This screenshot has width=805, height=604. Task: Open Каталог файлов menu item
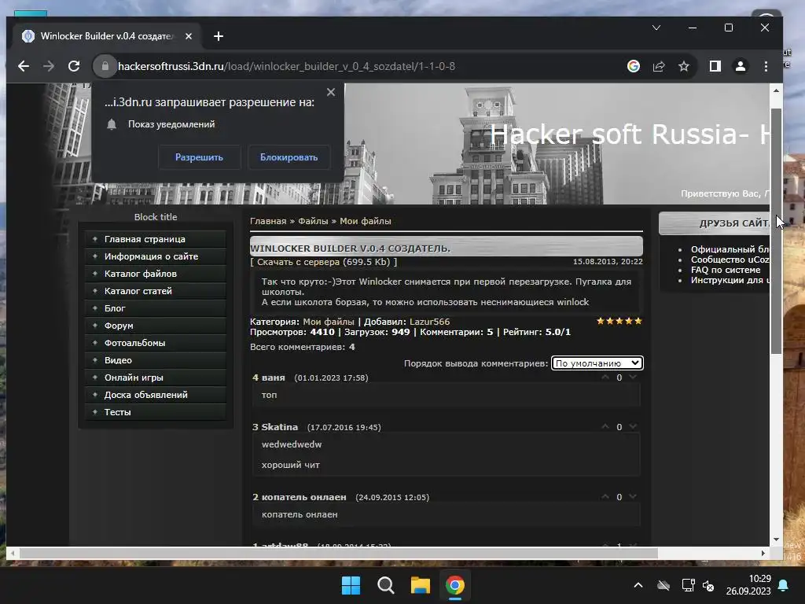[x=156, y=274]
